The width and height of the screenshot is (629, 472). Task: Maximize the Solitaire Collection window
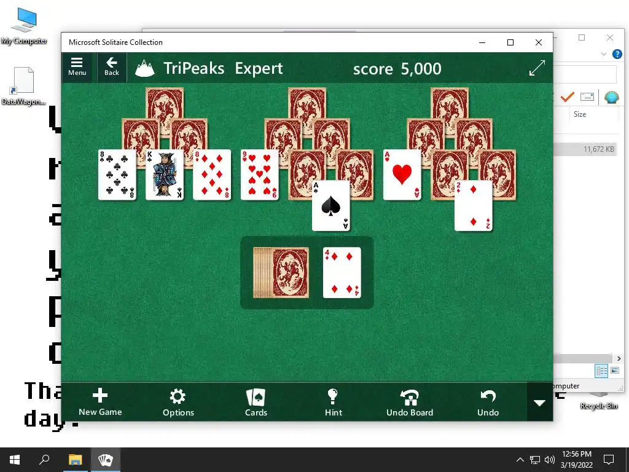(x=510, y=42)
